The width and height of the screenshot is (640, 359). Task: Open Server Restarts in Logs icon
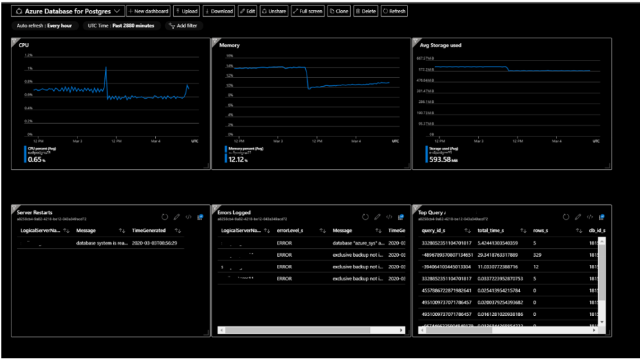(x=200, y=216)
